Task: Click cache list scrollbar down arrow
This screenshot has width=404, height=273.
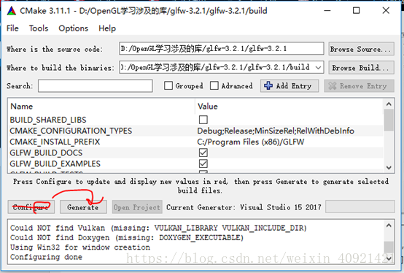Action: coord(389,168)
